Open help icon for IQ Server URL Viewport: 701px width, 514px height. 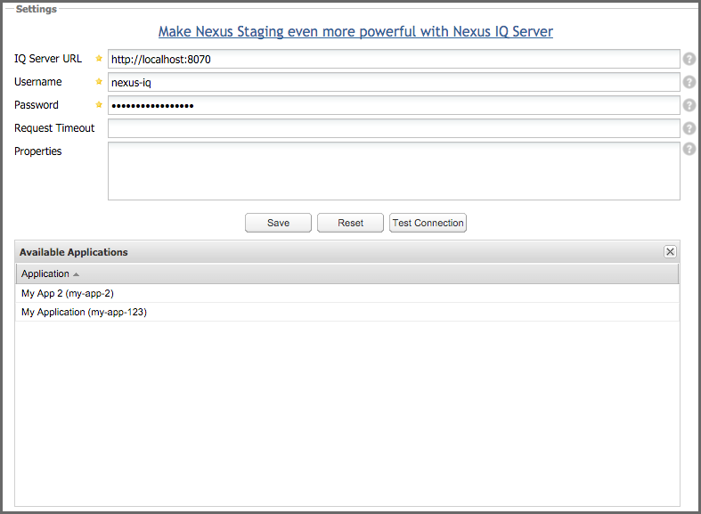[x=689, y=59]
